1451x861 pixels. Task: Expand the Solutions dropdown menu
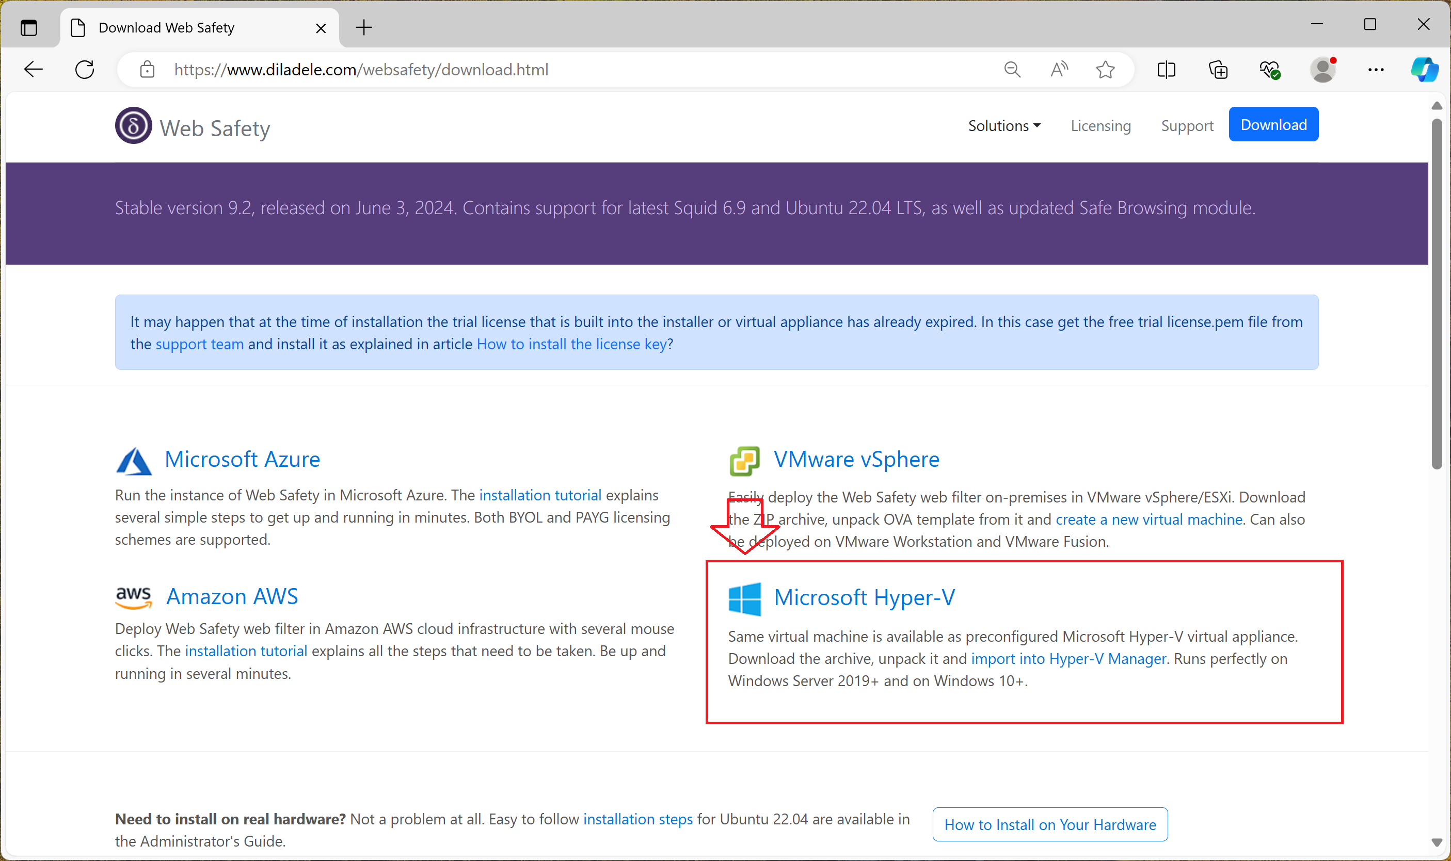(1003, 125)
